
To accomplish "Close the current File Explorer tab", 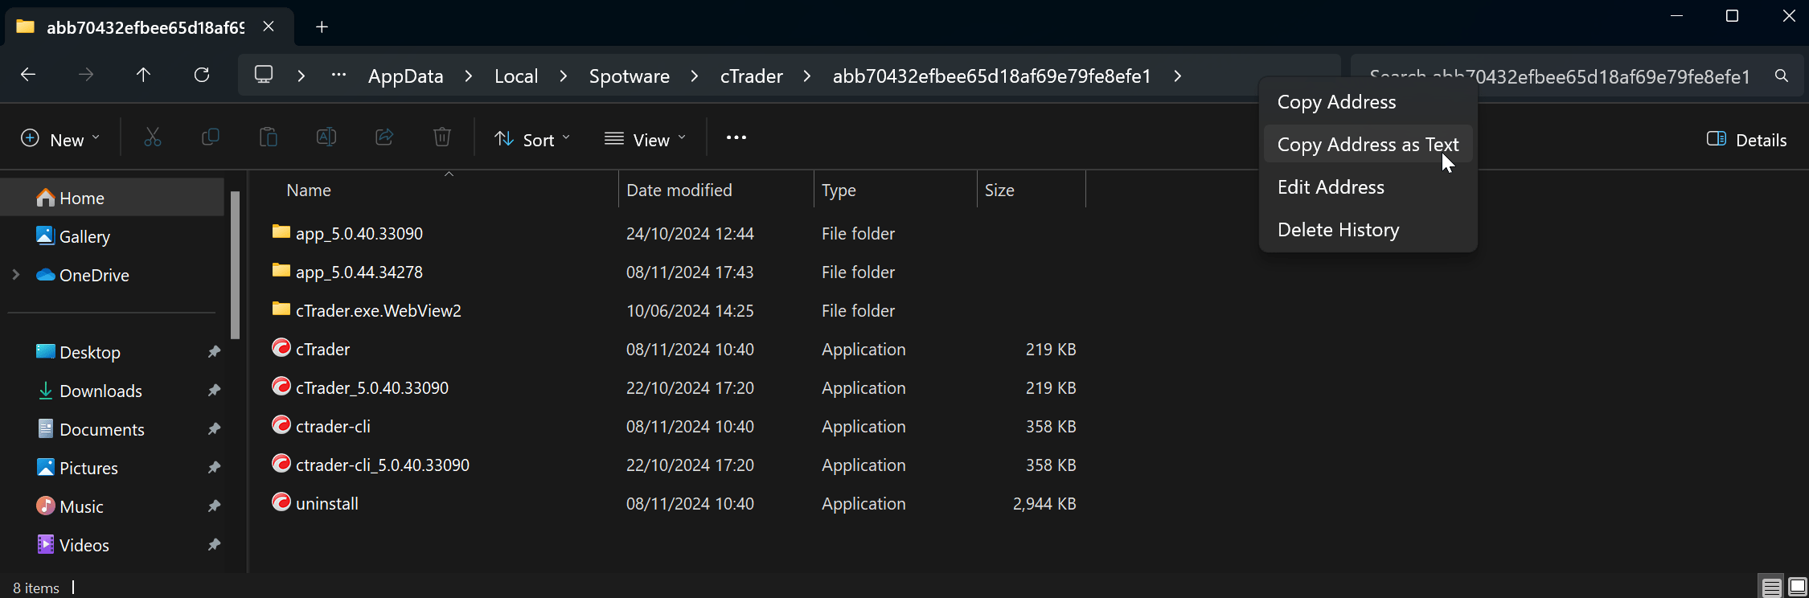I will pos(269,27).
